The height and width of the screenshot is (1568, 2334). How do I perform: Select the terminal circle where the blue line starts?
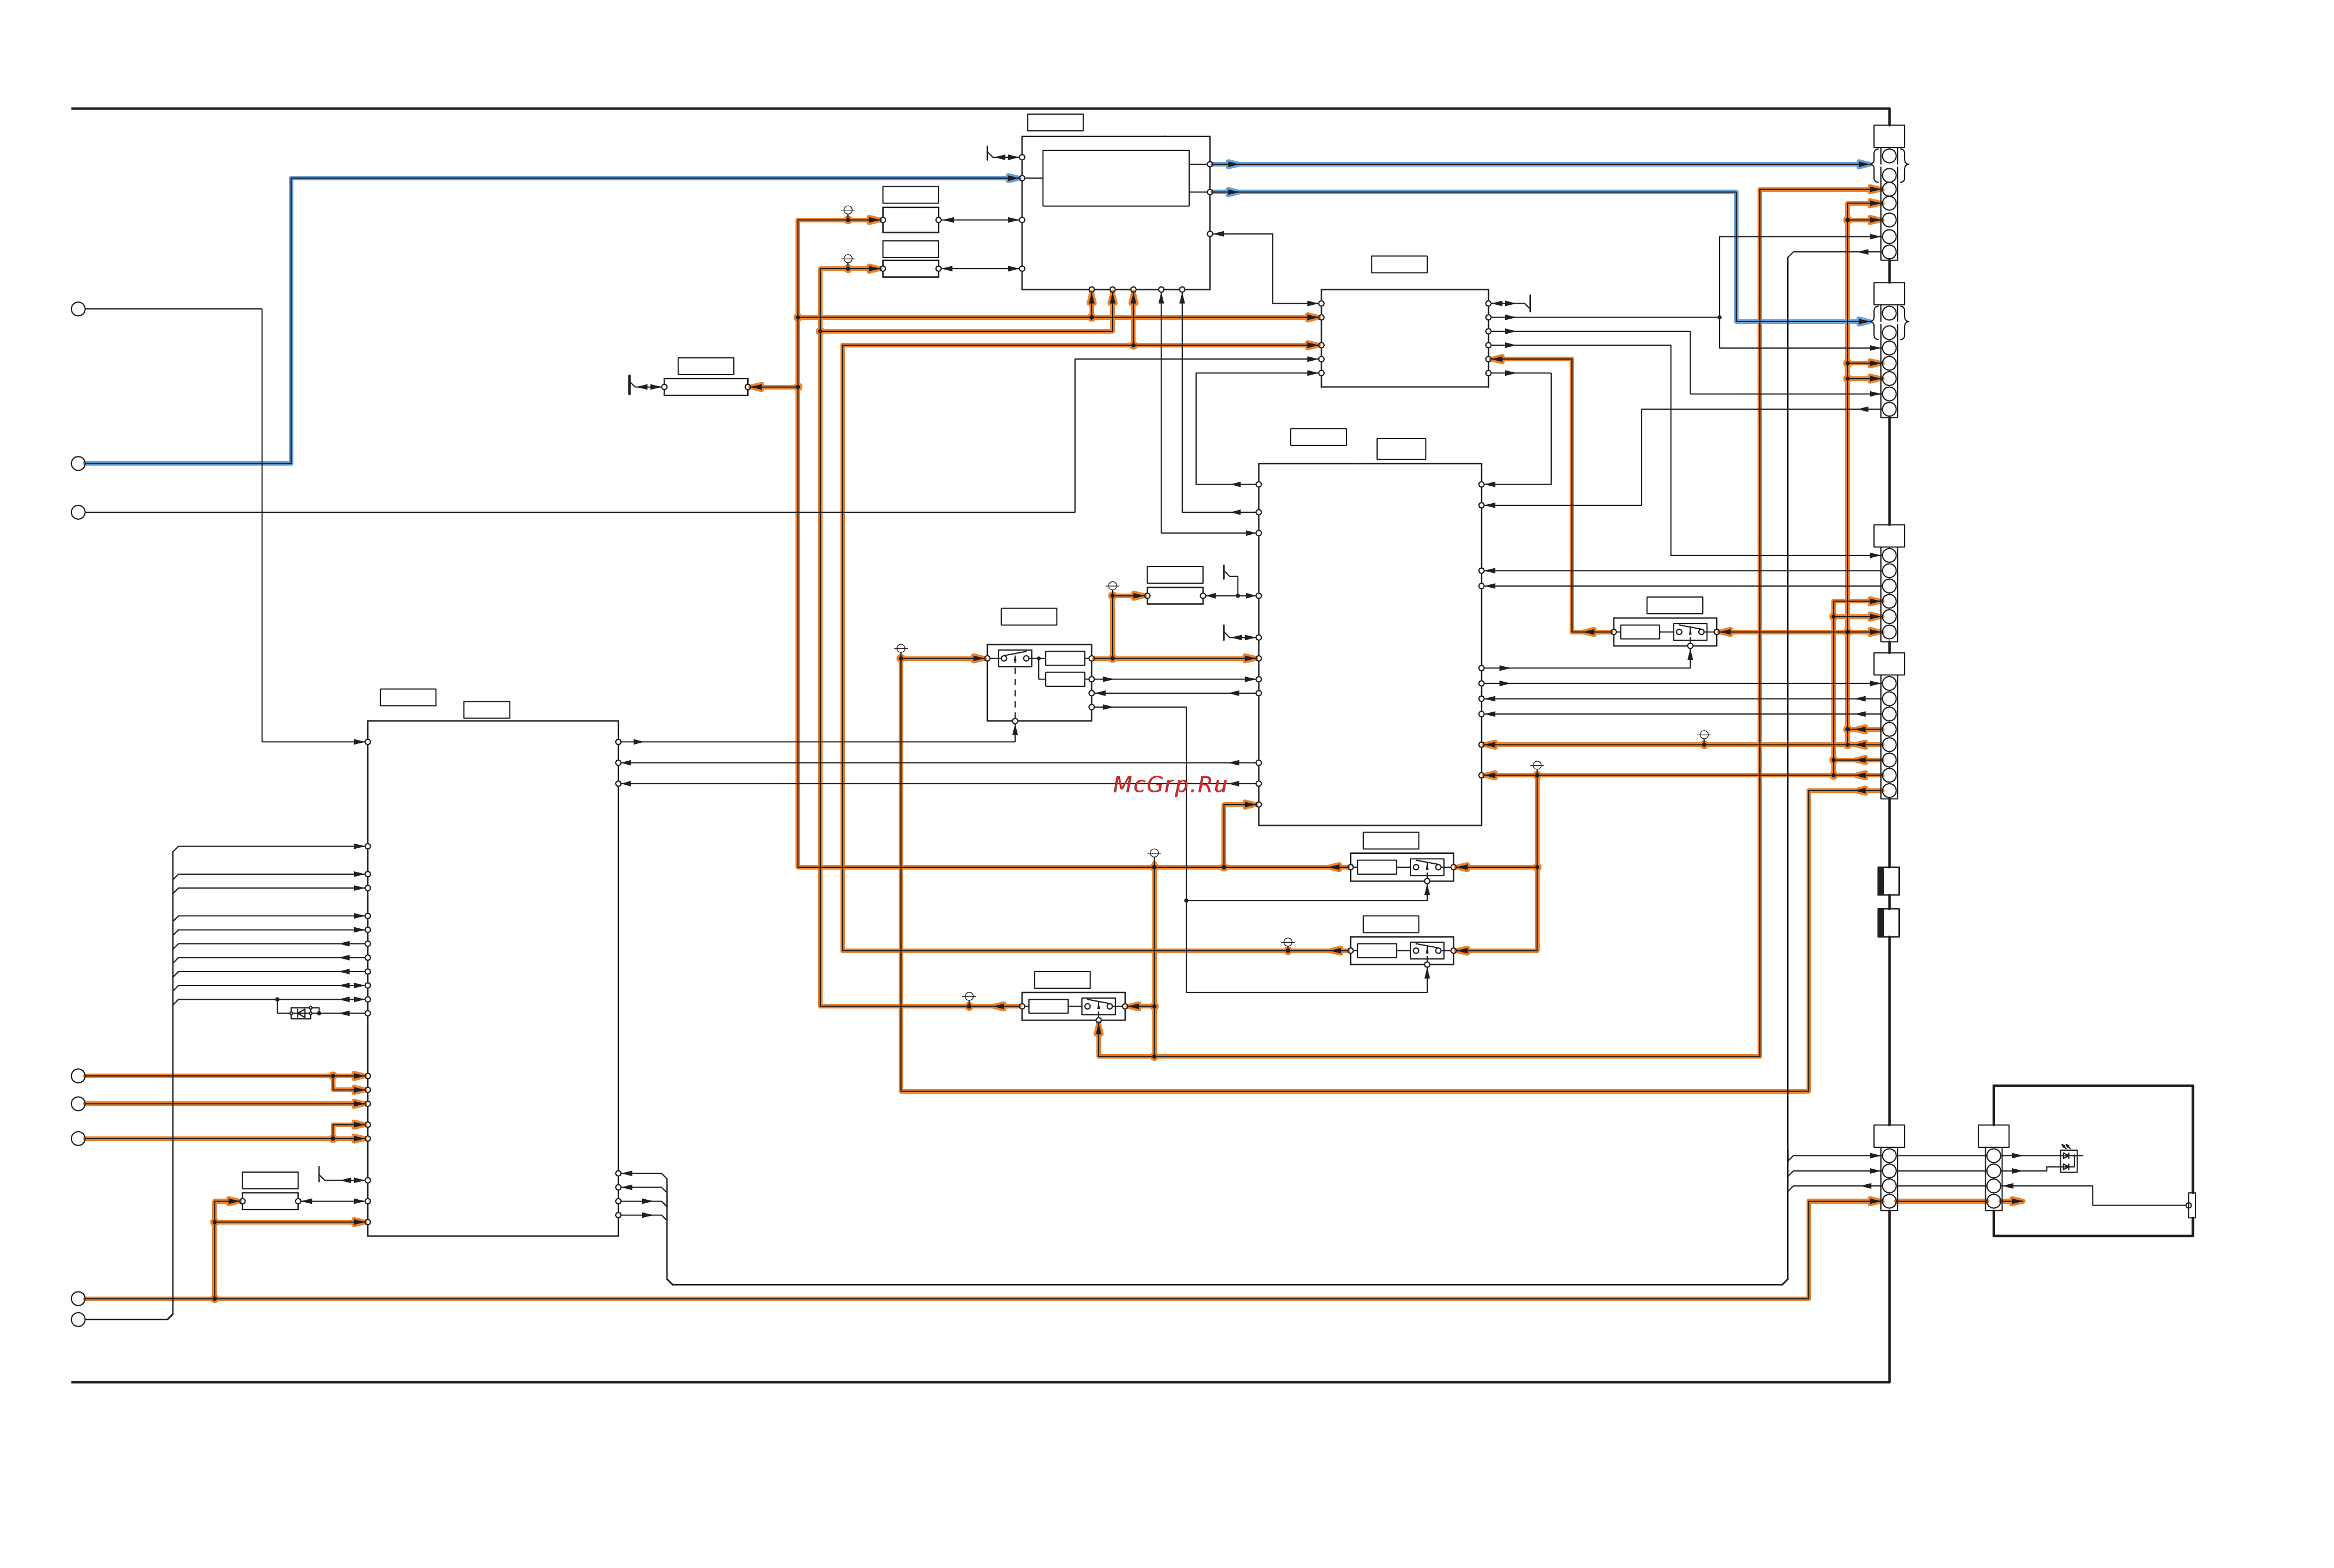tap(78, 463)
